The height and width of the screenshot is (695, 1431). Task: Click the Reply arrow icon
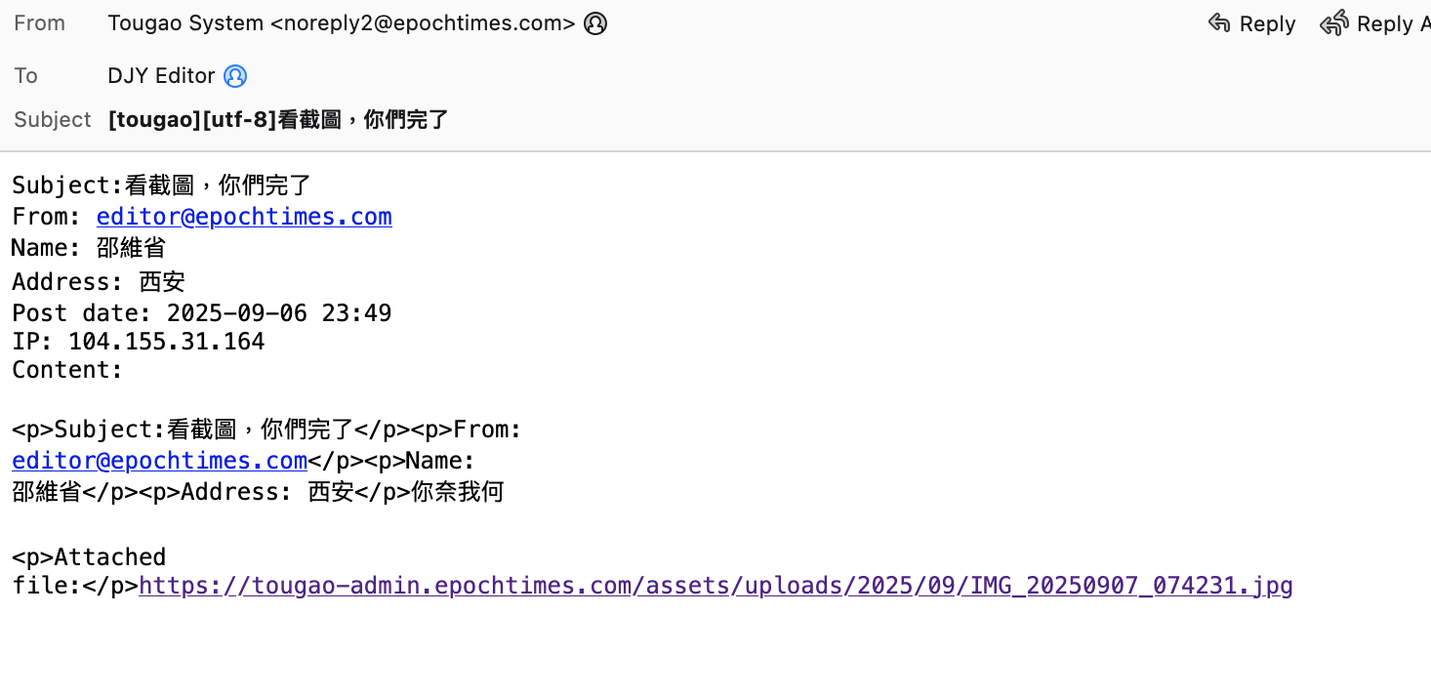click(1219, 23)
